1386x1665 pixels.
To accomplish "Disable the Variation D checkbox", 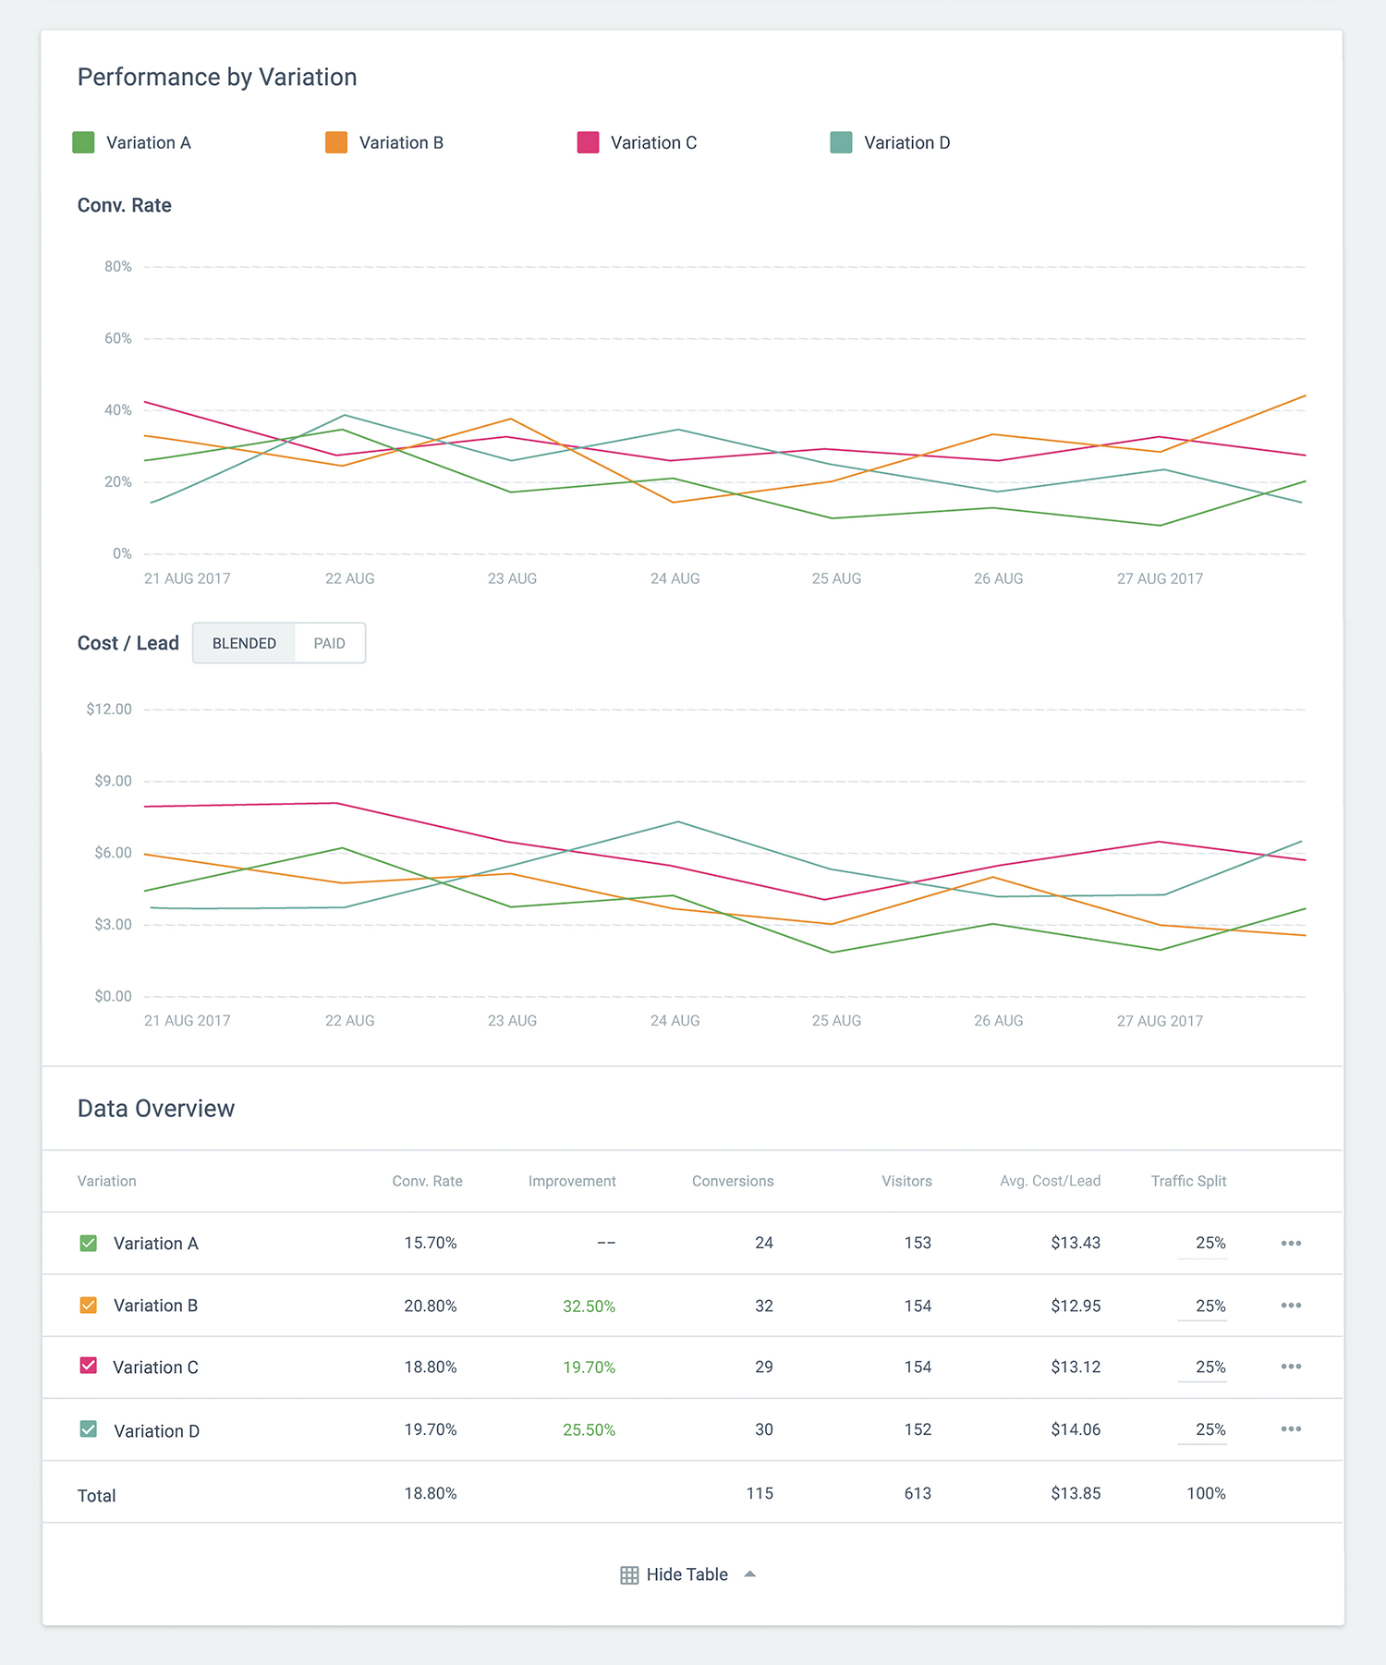I will [x=89, y=1429].
